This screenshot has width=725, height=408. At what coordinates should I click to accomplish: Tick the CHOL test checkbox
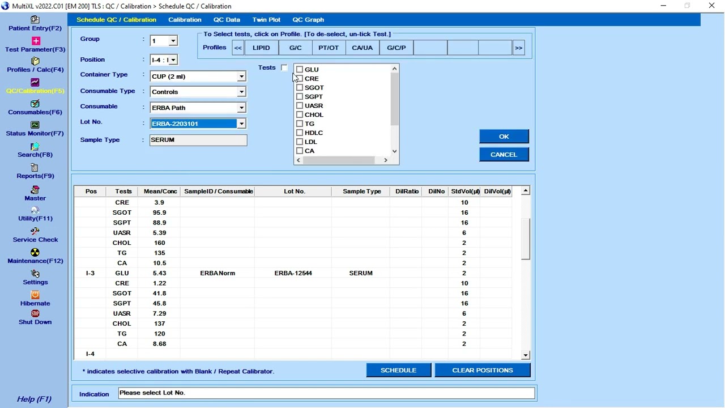(300, 114)
